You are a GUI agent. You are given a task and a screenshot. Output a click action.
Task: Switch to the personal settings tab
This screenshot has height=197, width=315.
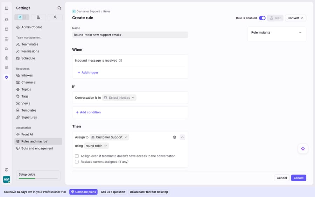click(x=55, y=17)
